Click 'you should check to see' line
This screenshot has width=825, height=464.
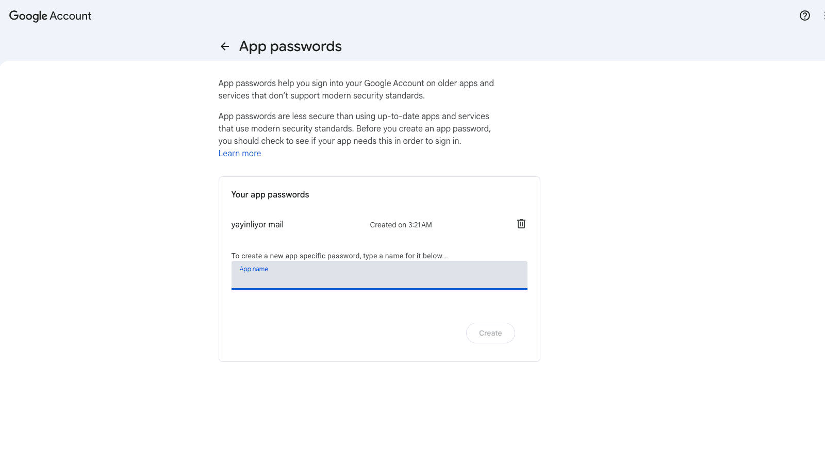click(x=263, y=141)
